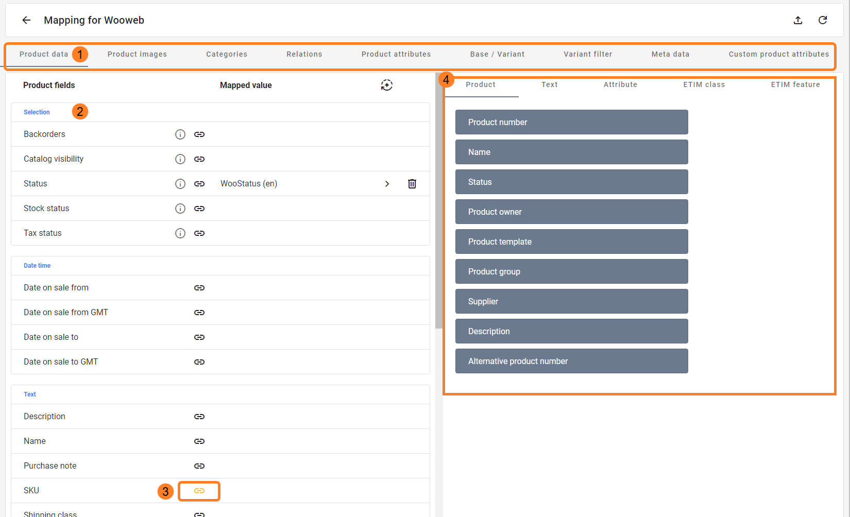Screen dimensions: 850x517
Task: Click the Product template button
Action: click(572, 242)
